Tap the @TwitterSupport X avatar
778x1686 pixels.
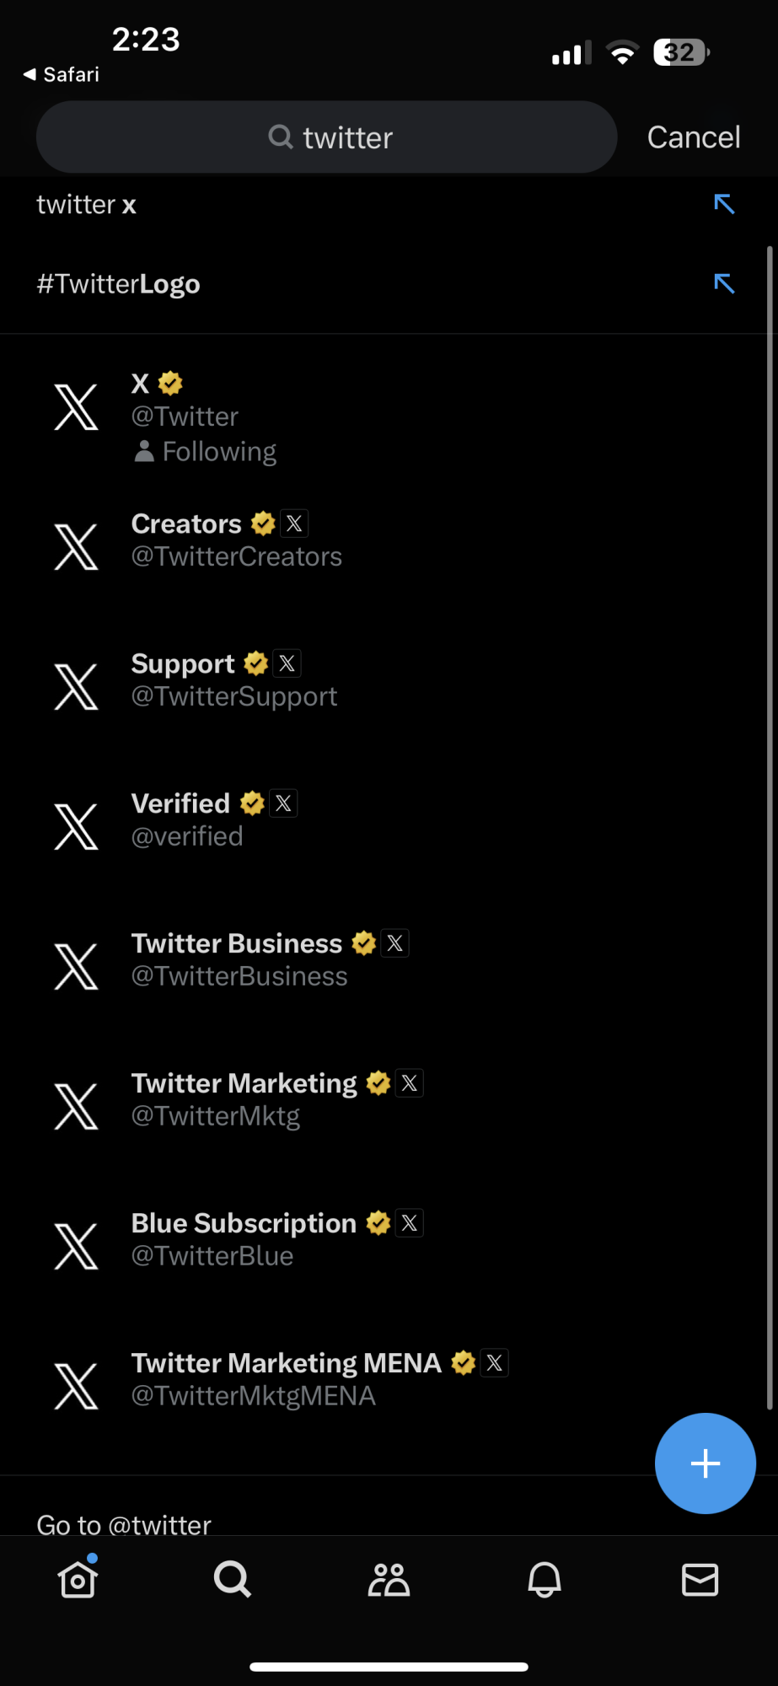(77, 686)
